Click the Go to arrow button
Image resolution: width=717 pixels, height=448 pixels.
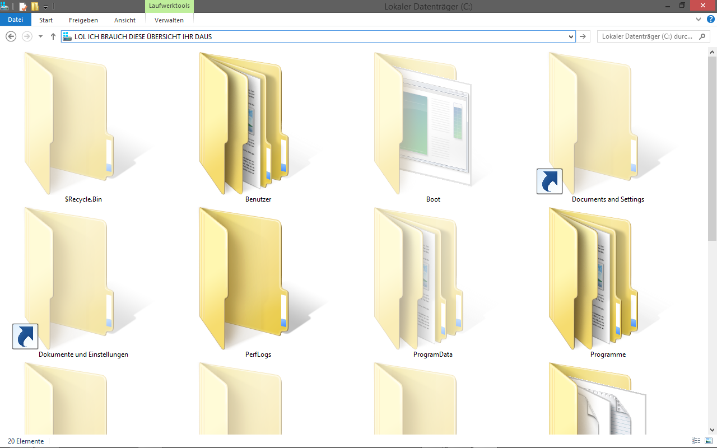click(x=583, y=36)
